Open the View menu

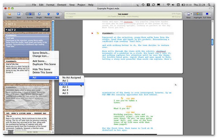coord(72,5)
